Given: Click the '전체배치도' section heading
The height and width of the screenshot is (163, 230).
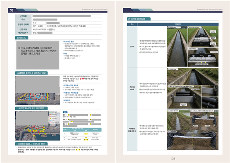Looking at the screenshot, I should click(22, 38).
